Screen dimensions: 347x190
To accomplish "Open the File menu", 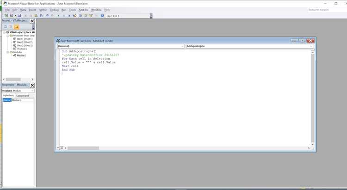I will [7, 10].
